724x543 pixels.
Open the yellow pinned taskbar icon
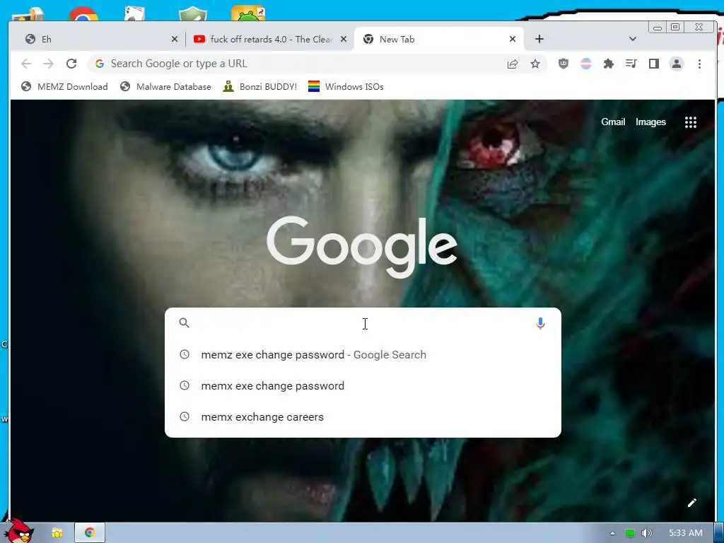(x=57, y=533)
